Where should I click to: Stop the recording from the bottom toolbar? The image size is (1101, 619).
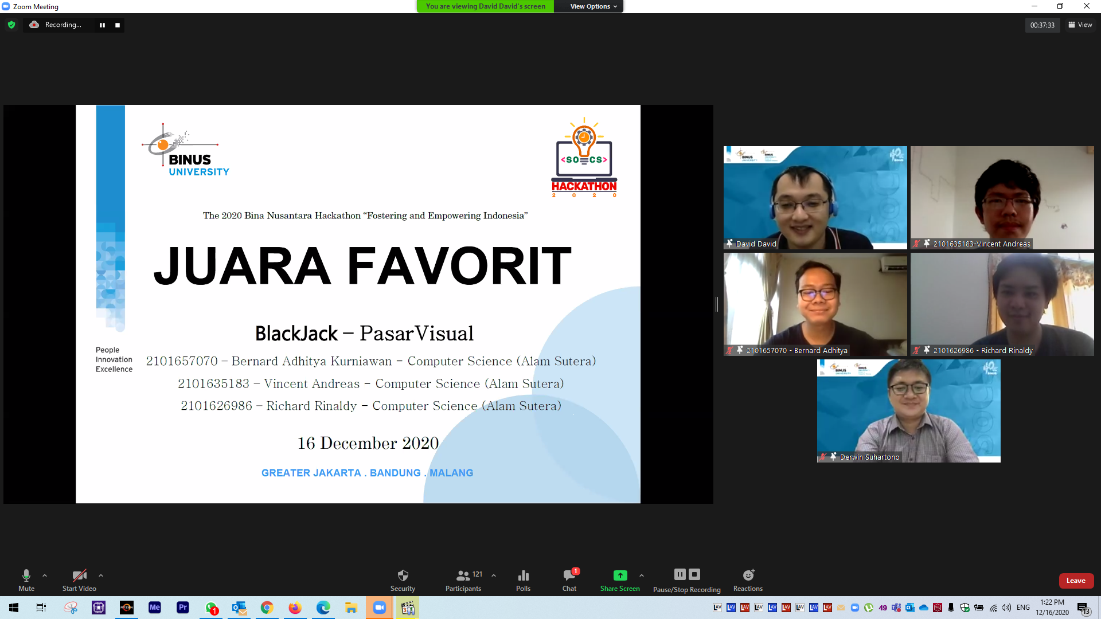pos(694,574)
